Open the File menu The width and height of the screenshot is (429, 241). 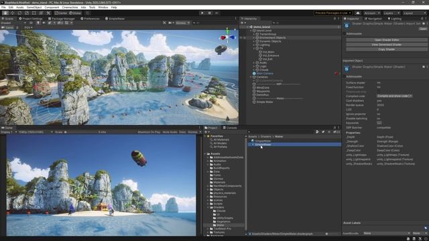pyautogui.click(x=3, y=7)
